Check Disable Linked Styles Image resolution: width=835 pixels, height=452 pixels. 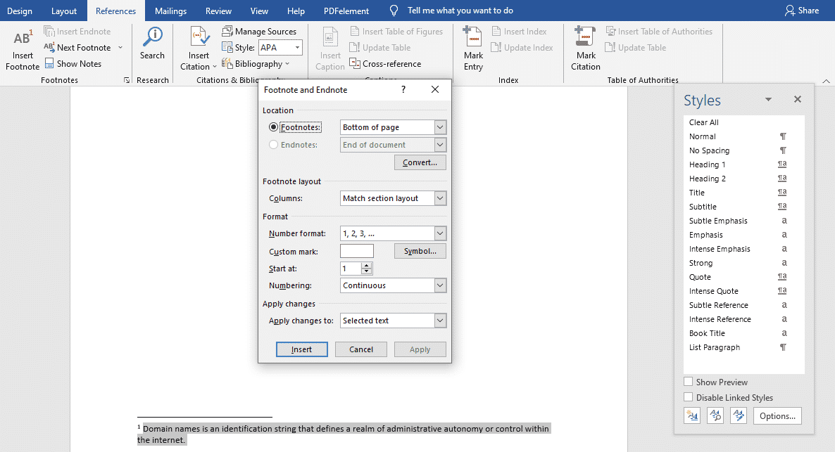[688, 397]
